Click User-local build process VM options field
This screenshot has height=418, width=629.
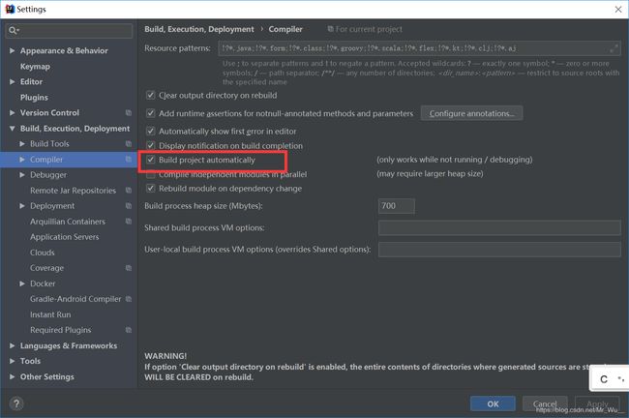coord(499,249)
